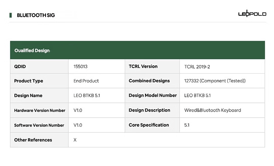Image resolution: width=274 pixels, height=166 pixels.
Task: Click the Software Version Number label
Action: coord(39,125)
